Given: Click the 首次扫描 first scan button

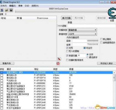Looking at the screenshot, I should (x=66, y=18).
